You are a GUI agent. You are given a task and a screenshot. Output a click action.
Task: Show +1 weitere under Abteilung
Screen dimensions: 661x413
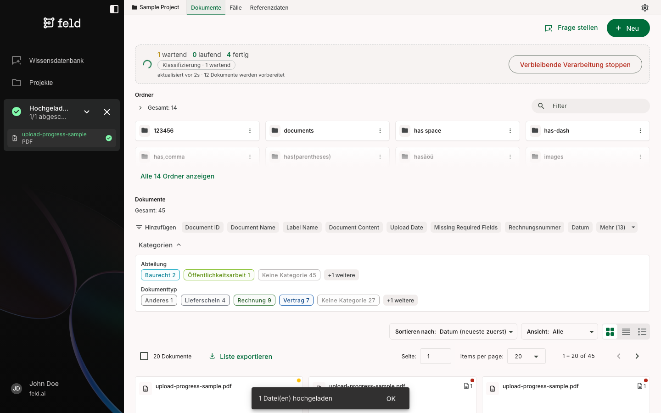(342, 275)
